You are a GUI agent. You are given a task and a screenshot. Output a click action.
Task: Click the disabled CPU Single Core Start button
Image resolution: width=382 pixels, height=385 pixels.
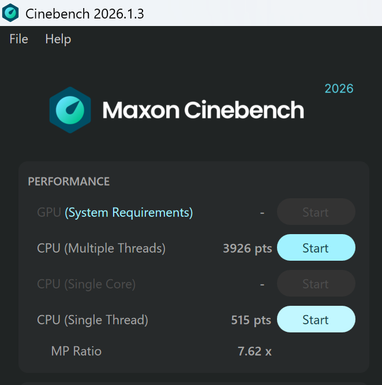(316, 284)
